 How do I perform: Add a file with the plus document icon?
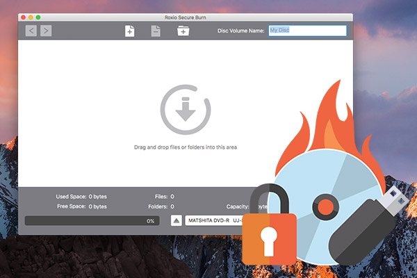pyautogui.click(x=129, y=31)
